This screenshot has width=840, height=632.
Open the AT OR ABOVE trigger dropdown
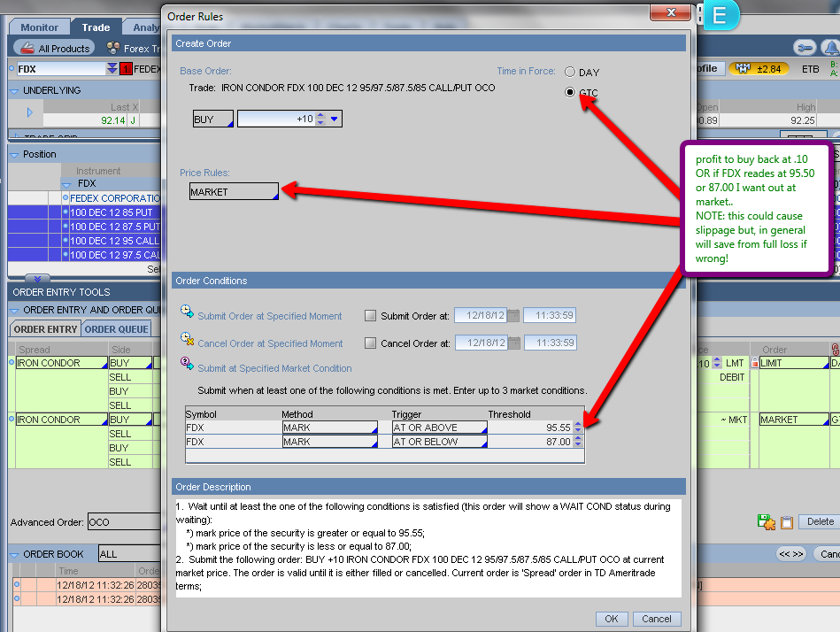click(x=439, y=428)
